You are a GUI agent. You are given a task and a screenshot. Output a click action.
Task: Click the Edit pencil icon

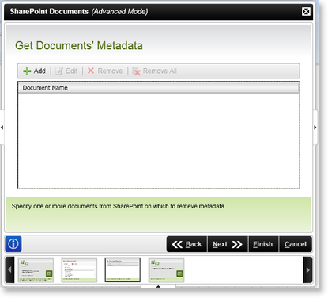[x=59, y=71]
